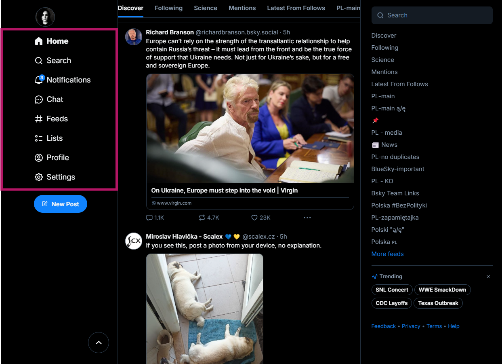
Task: Click the Lists icon in sidebar
Action: click(39, 138)
